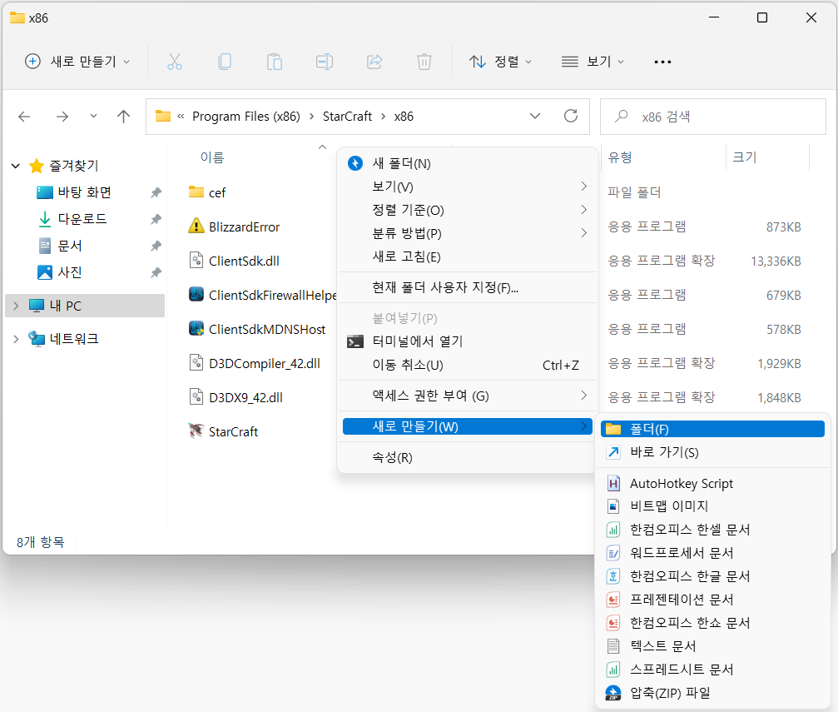Image resolution: width=838 pixels, height=712 pixels.
Task: Refresh the x86 folder view
Action: (571, 116)
